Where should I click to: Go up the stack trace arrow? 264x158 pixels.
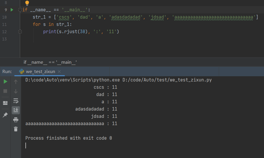click(16, 82)
